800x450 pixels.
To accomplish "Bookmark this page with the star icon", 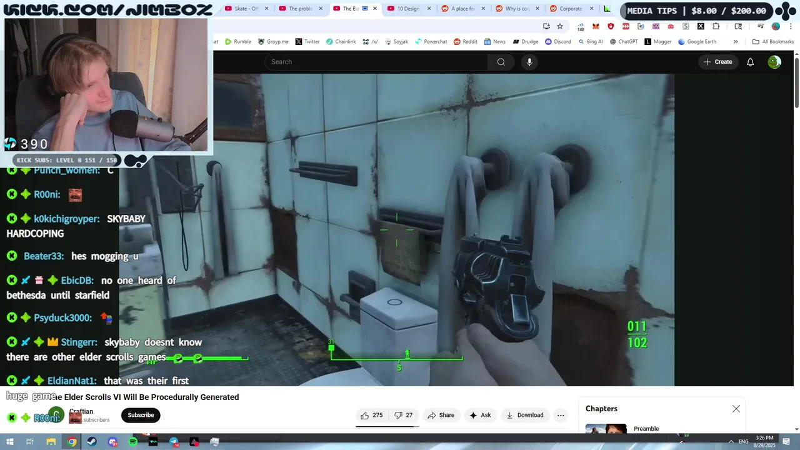I will 560,26.
